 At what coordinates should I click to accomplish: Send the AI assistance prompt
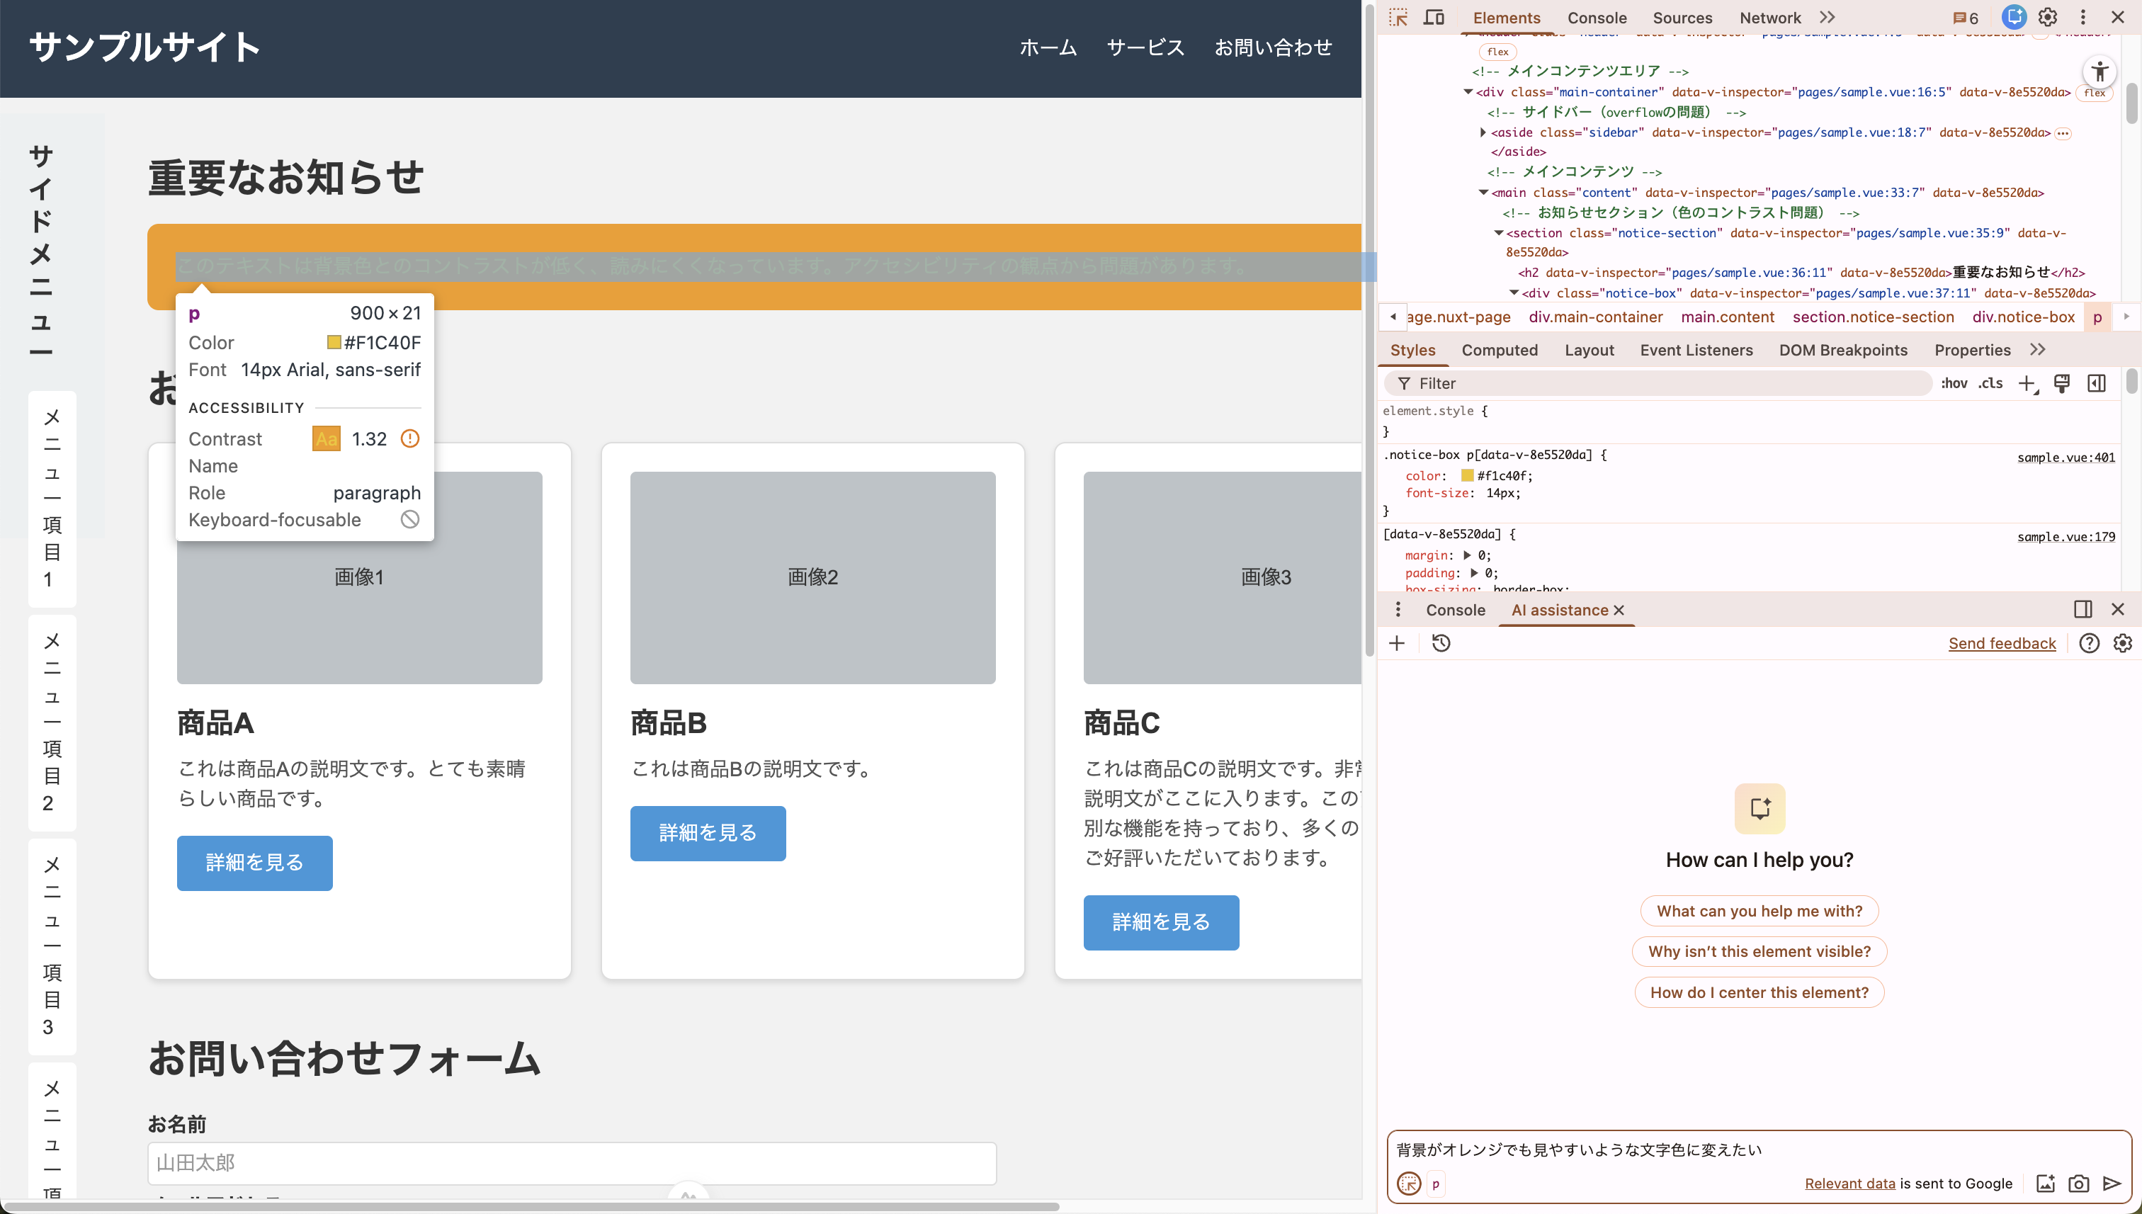pyautogui.click(x=2112, y=1183)
